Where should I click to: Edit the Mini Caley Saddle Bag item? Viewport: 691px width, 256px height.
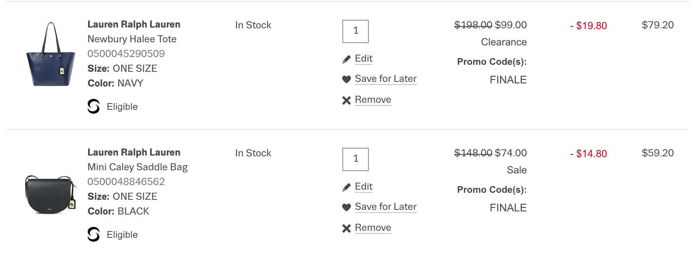pyautogui.click(x=363, y=187)
